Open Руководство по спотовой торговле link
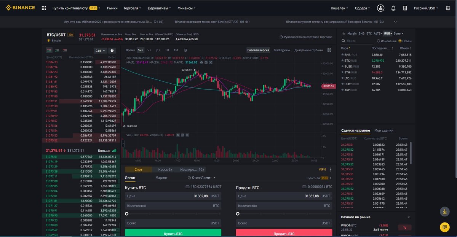 coord(306,37)
